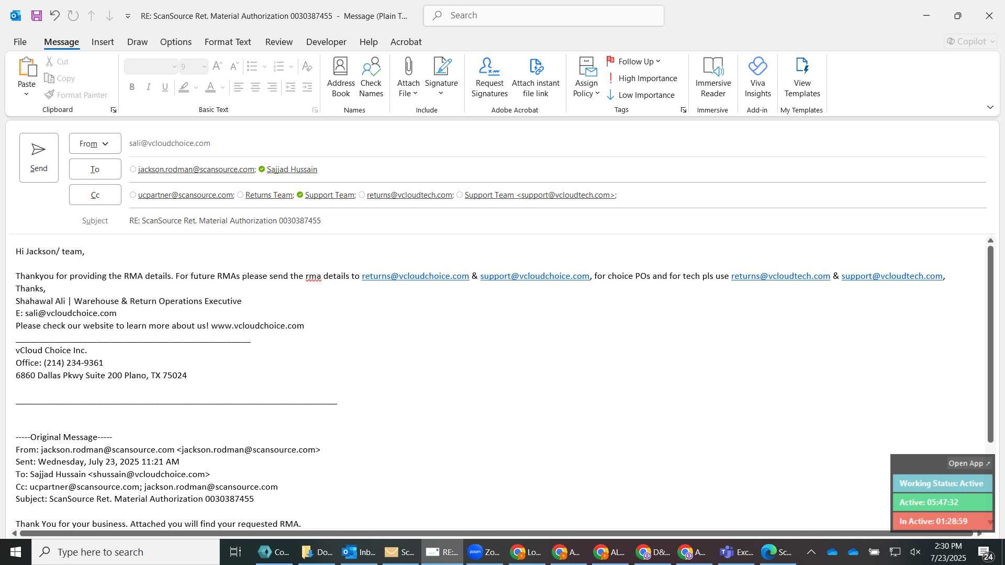This screenshot has width=1005, height=565.
Task: Open the font size dropdown showing 9
Action: pos(204,66)
